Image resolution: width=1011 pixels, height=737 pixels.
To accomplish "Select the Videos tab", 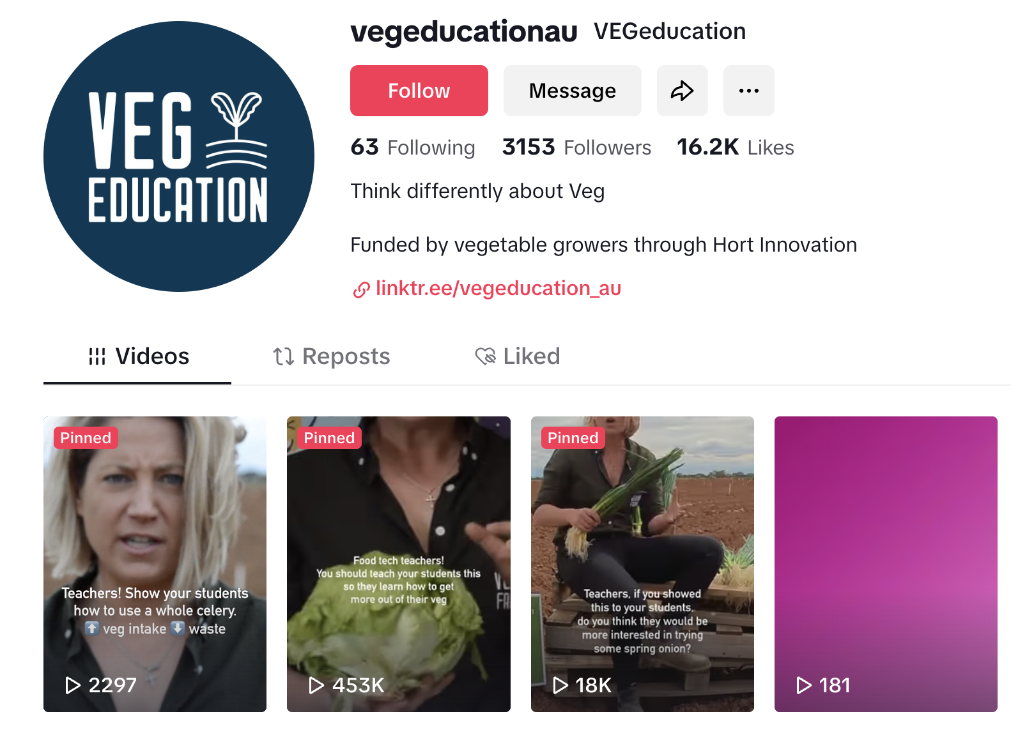I will click(138, 356).
